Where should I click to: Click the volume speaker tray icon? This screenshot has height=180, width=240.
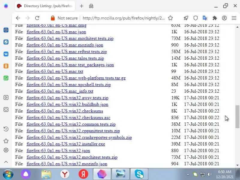coord(209,174)
